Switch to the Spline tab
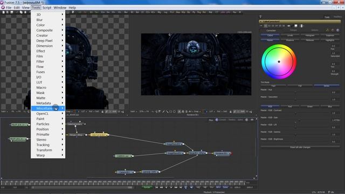This screenshot has height=194, width=345. [x=240, y=120]
